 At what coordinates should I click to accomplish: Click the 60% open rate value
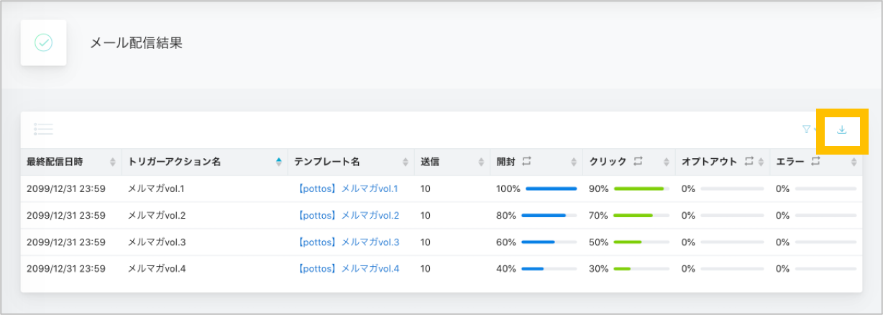coord(506,242)
